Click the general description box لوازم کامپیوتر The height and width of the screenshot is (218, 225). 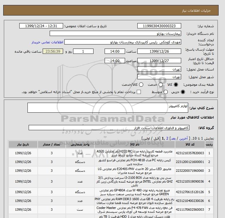(108, 108)
